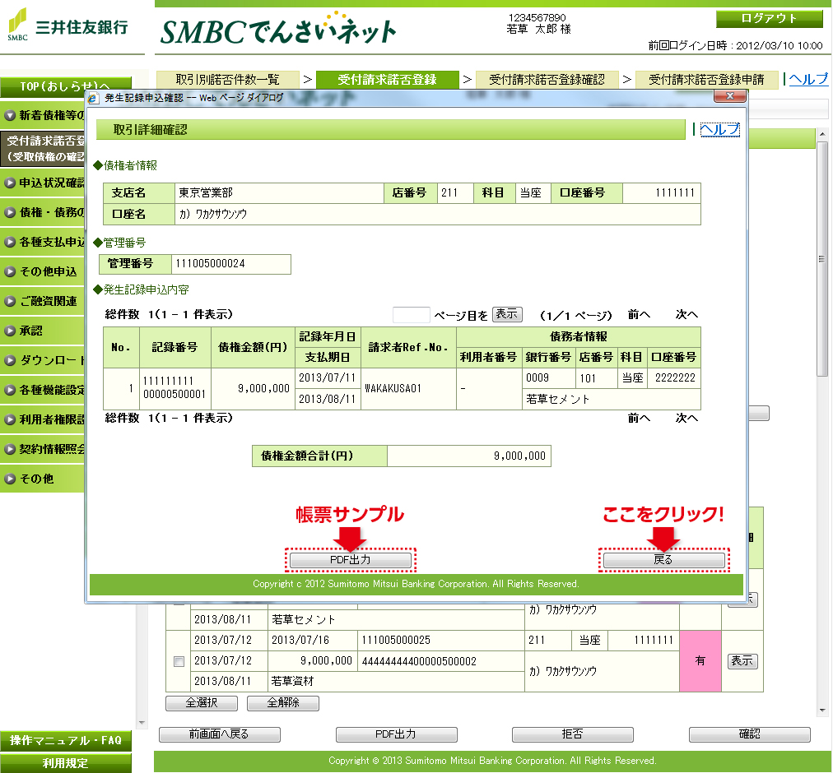This screenshot has width=833, height=773.
Task: Expand the ご融資関連 sidebar menu
Action: click(43, 301)
